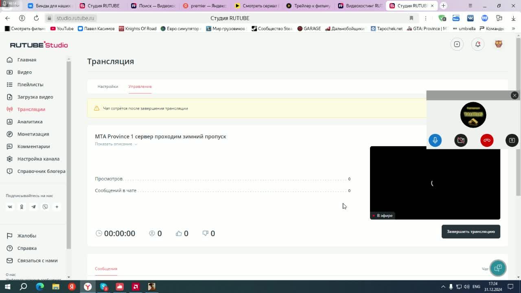Viewport: 521px width, 293px height.
Task: Close the call overlay window
Action: (x=514, y=95)
